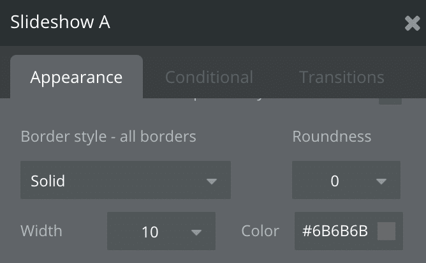Click the #6B6B6B color hex field
This screenshot has width=426, height=263.
335,231
